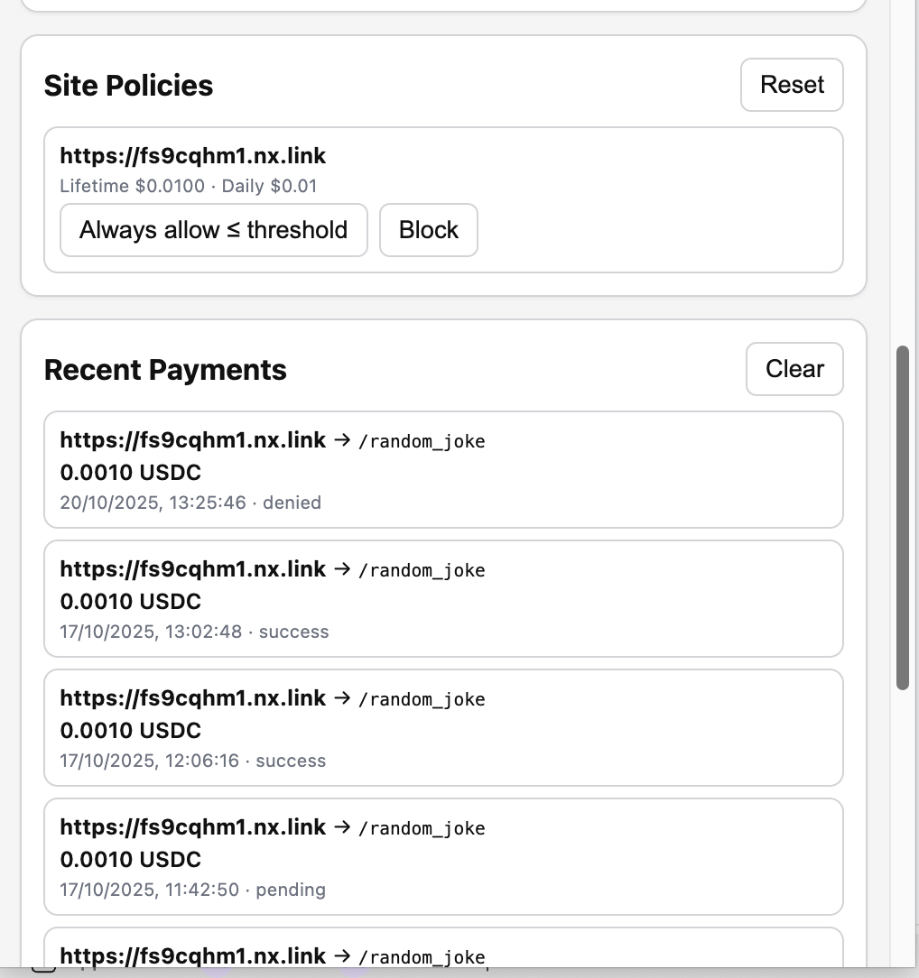Open the pending payment at 11:42:50

pos(443,857)
